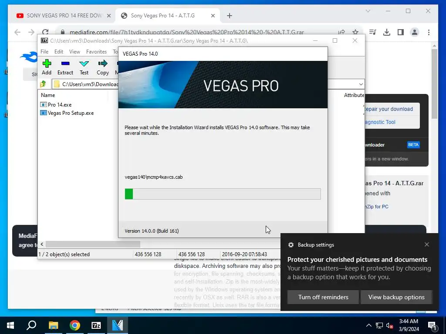The width and height of the screenshot is (446, 334).
Task: Click the 7-Zip path address field
Action: click(85, 84)
